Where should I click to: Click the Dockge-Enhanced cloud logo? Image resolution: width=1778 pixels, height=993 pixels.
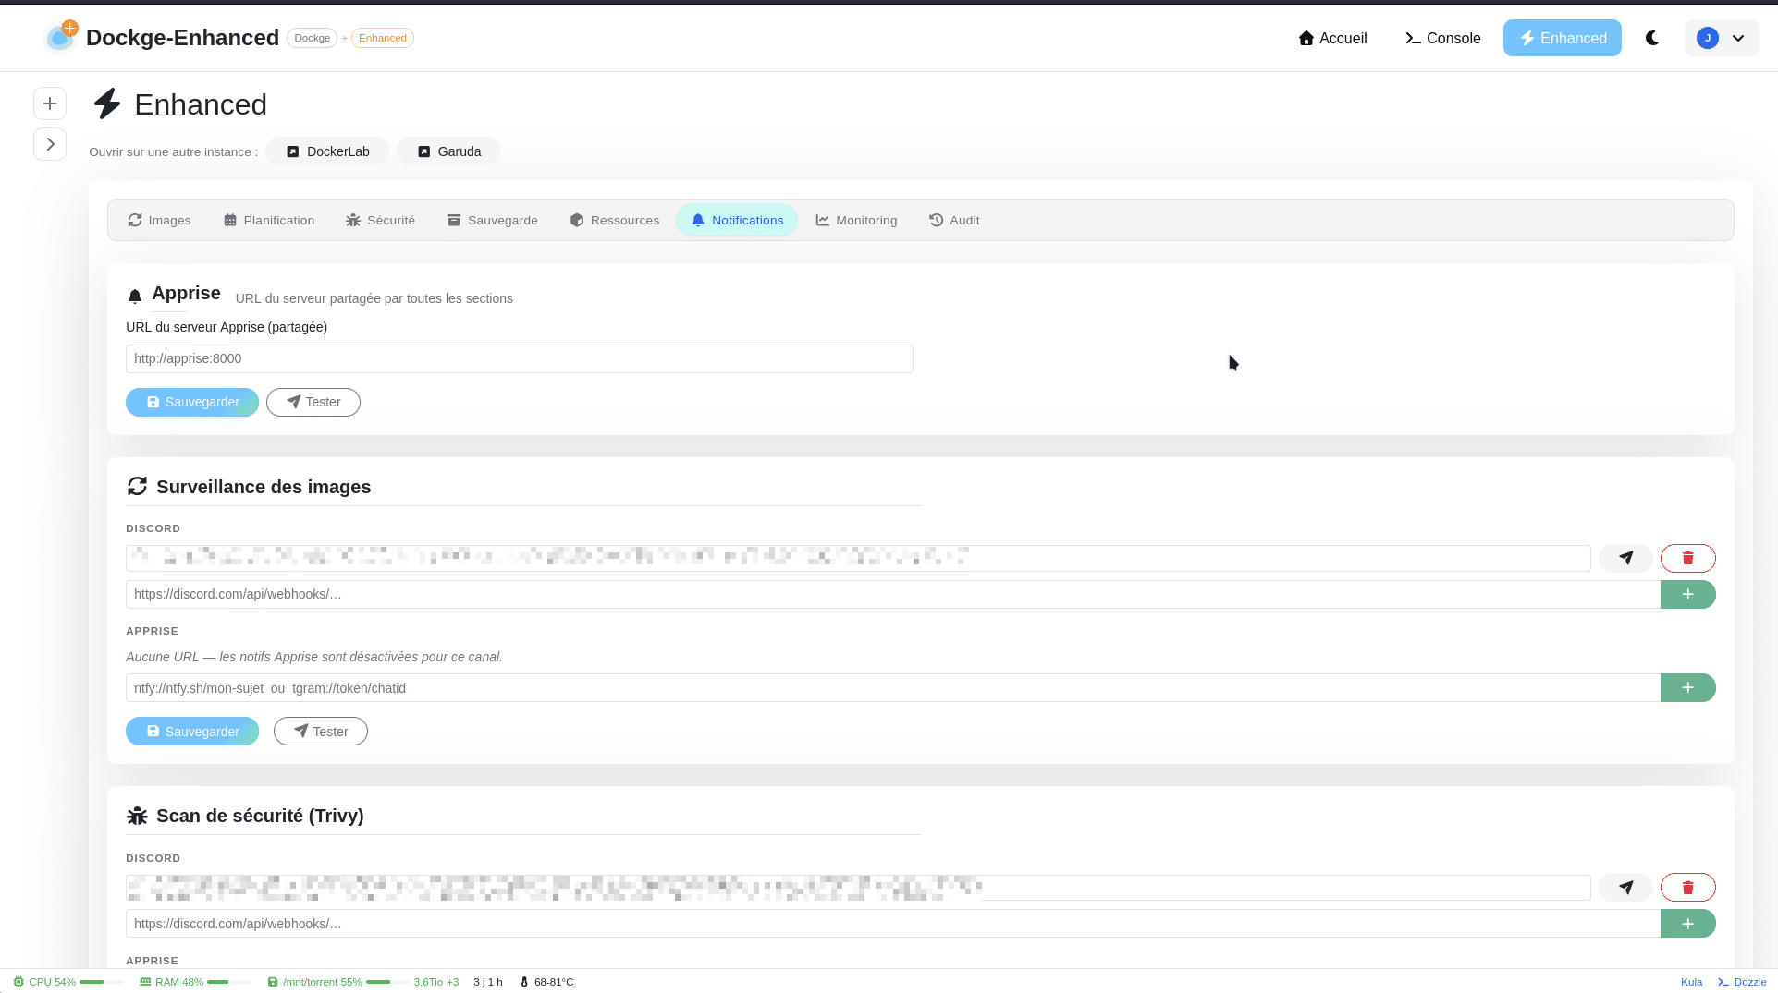[x=61, y=37]
